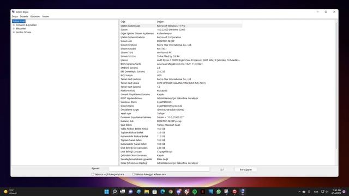
Task: Select the 'Disk Belleği Dosyası' row
Action: coord(181,151)
